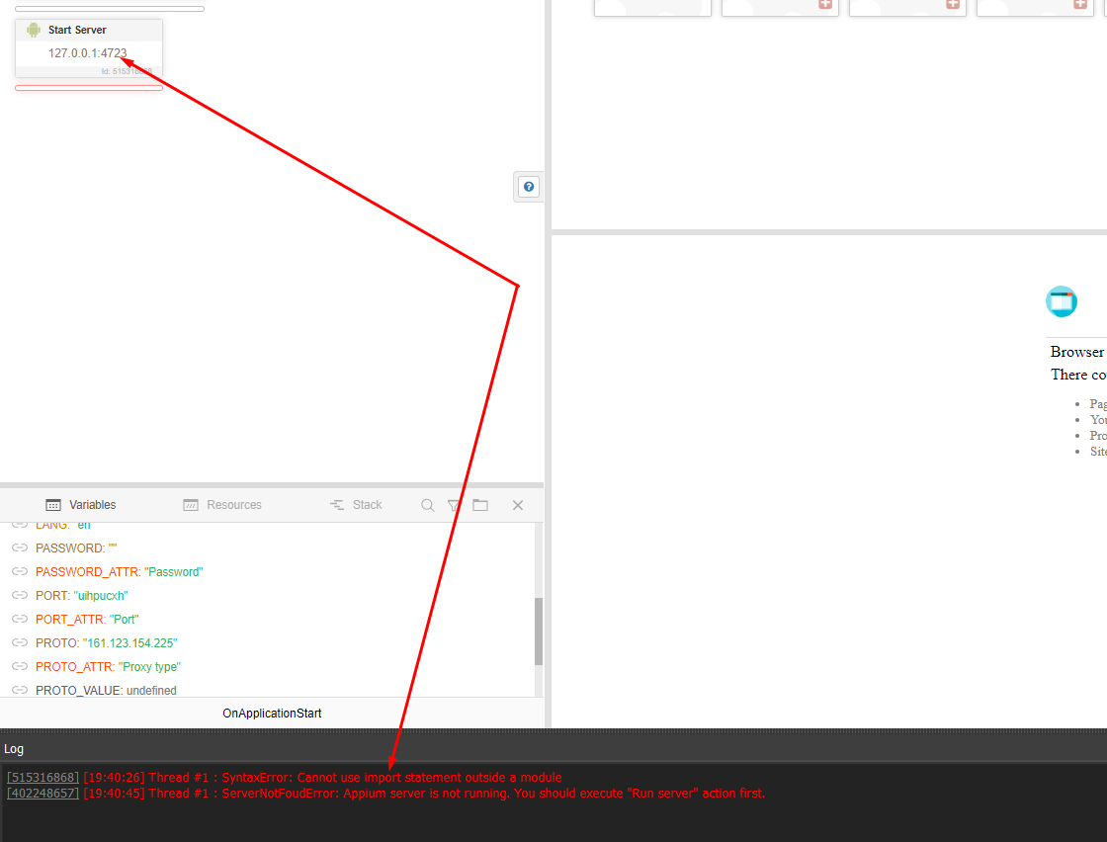Click the link icon beside PASSWORD variable

pos(20,547)
